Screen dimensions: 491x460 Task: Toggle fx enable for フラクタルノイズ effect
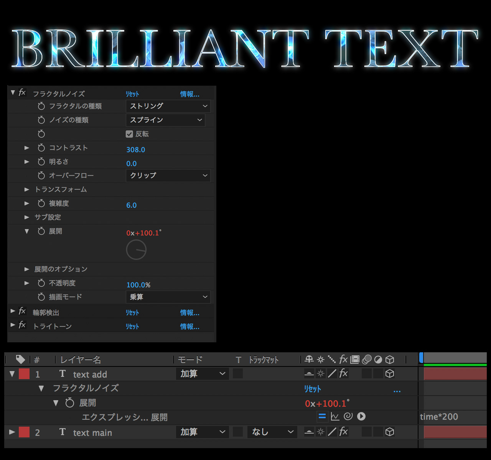coord(22,93)
